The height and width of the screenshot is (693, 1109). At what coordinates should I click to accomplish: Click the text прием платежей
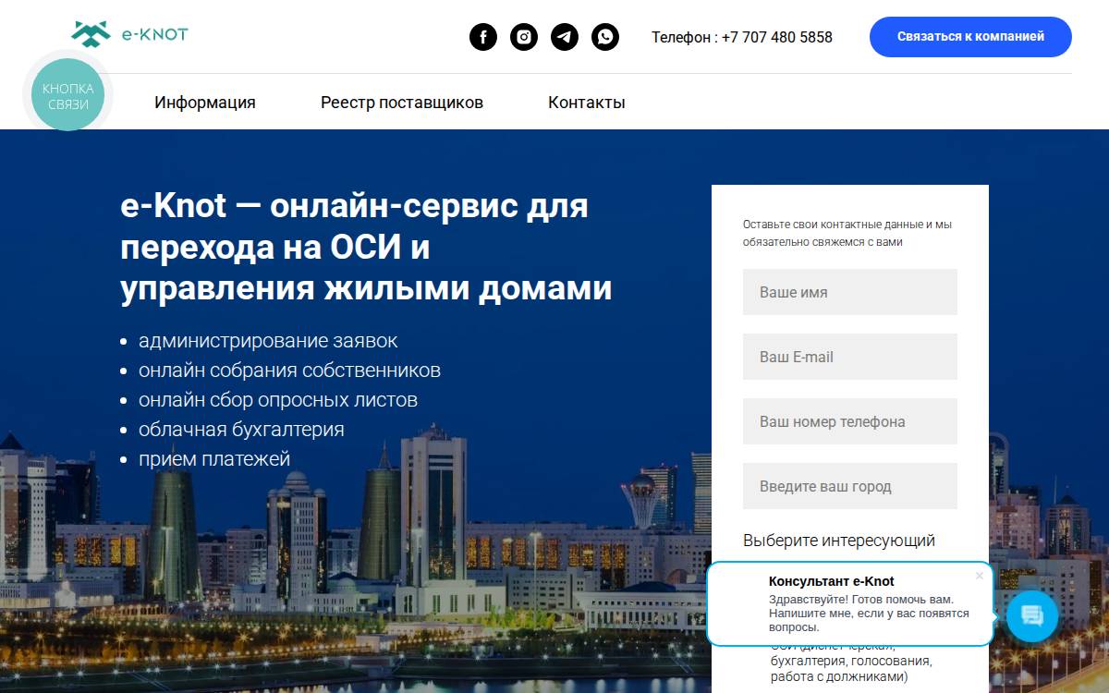point(214,459)
